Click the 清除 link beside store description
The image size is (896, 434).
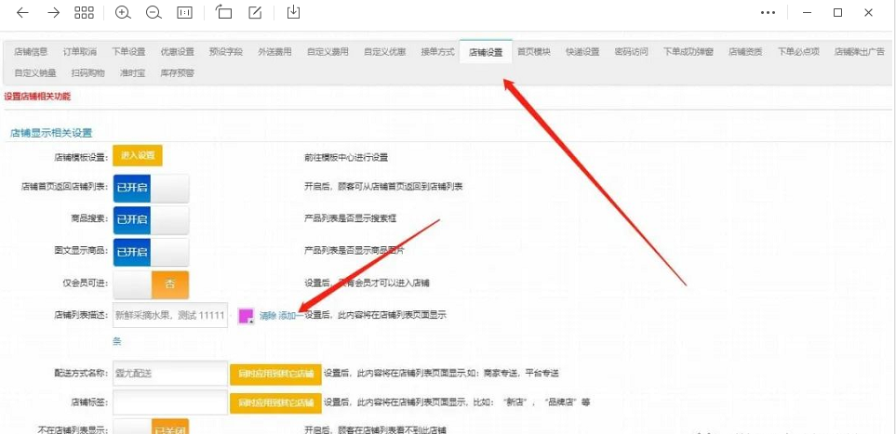pyautogui.click(x=268, y=316)
